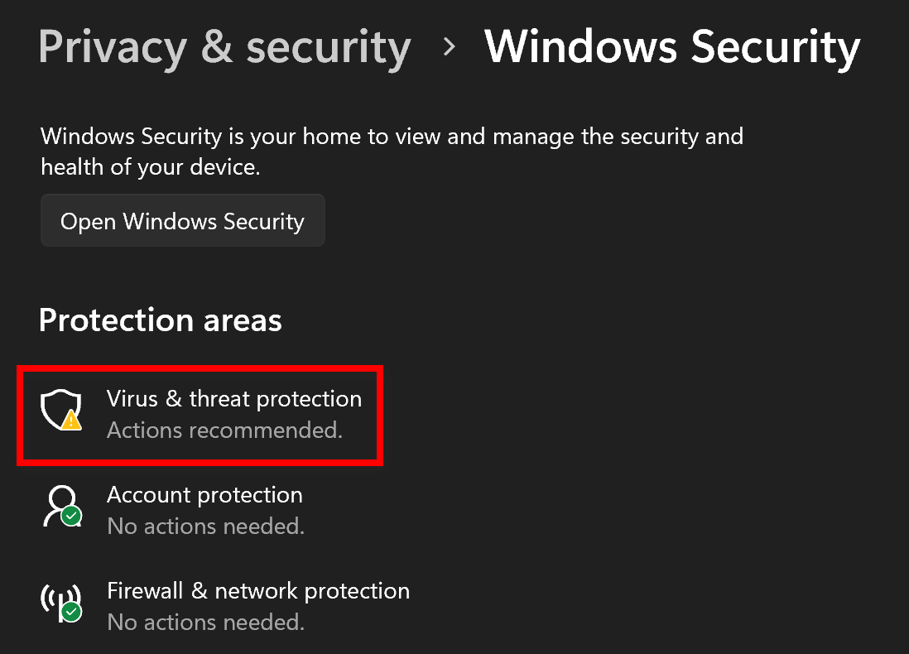
Task: Click the "health of your device." text line
Action: point(151,167)
